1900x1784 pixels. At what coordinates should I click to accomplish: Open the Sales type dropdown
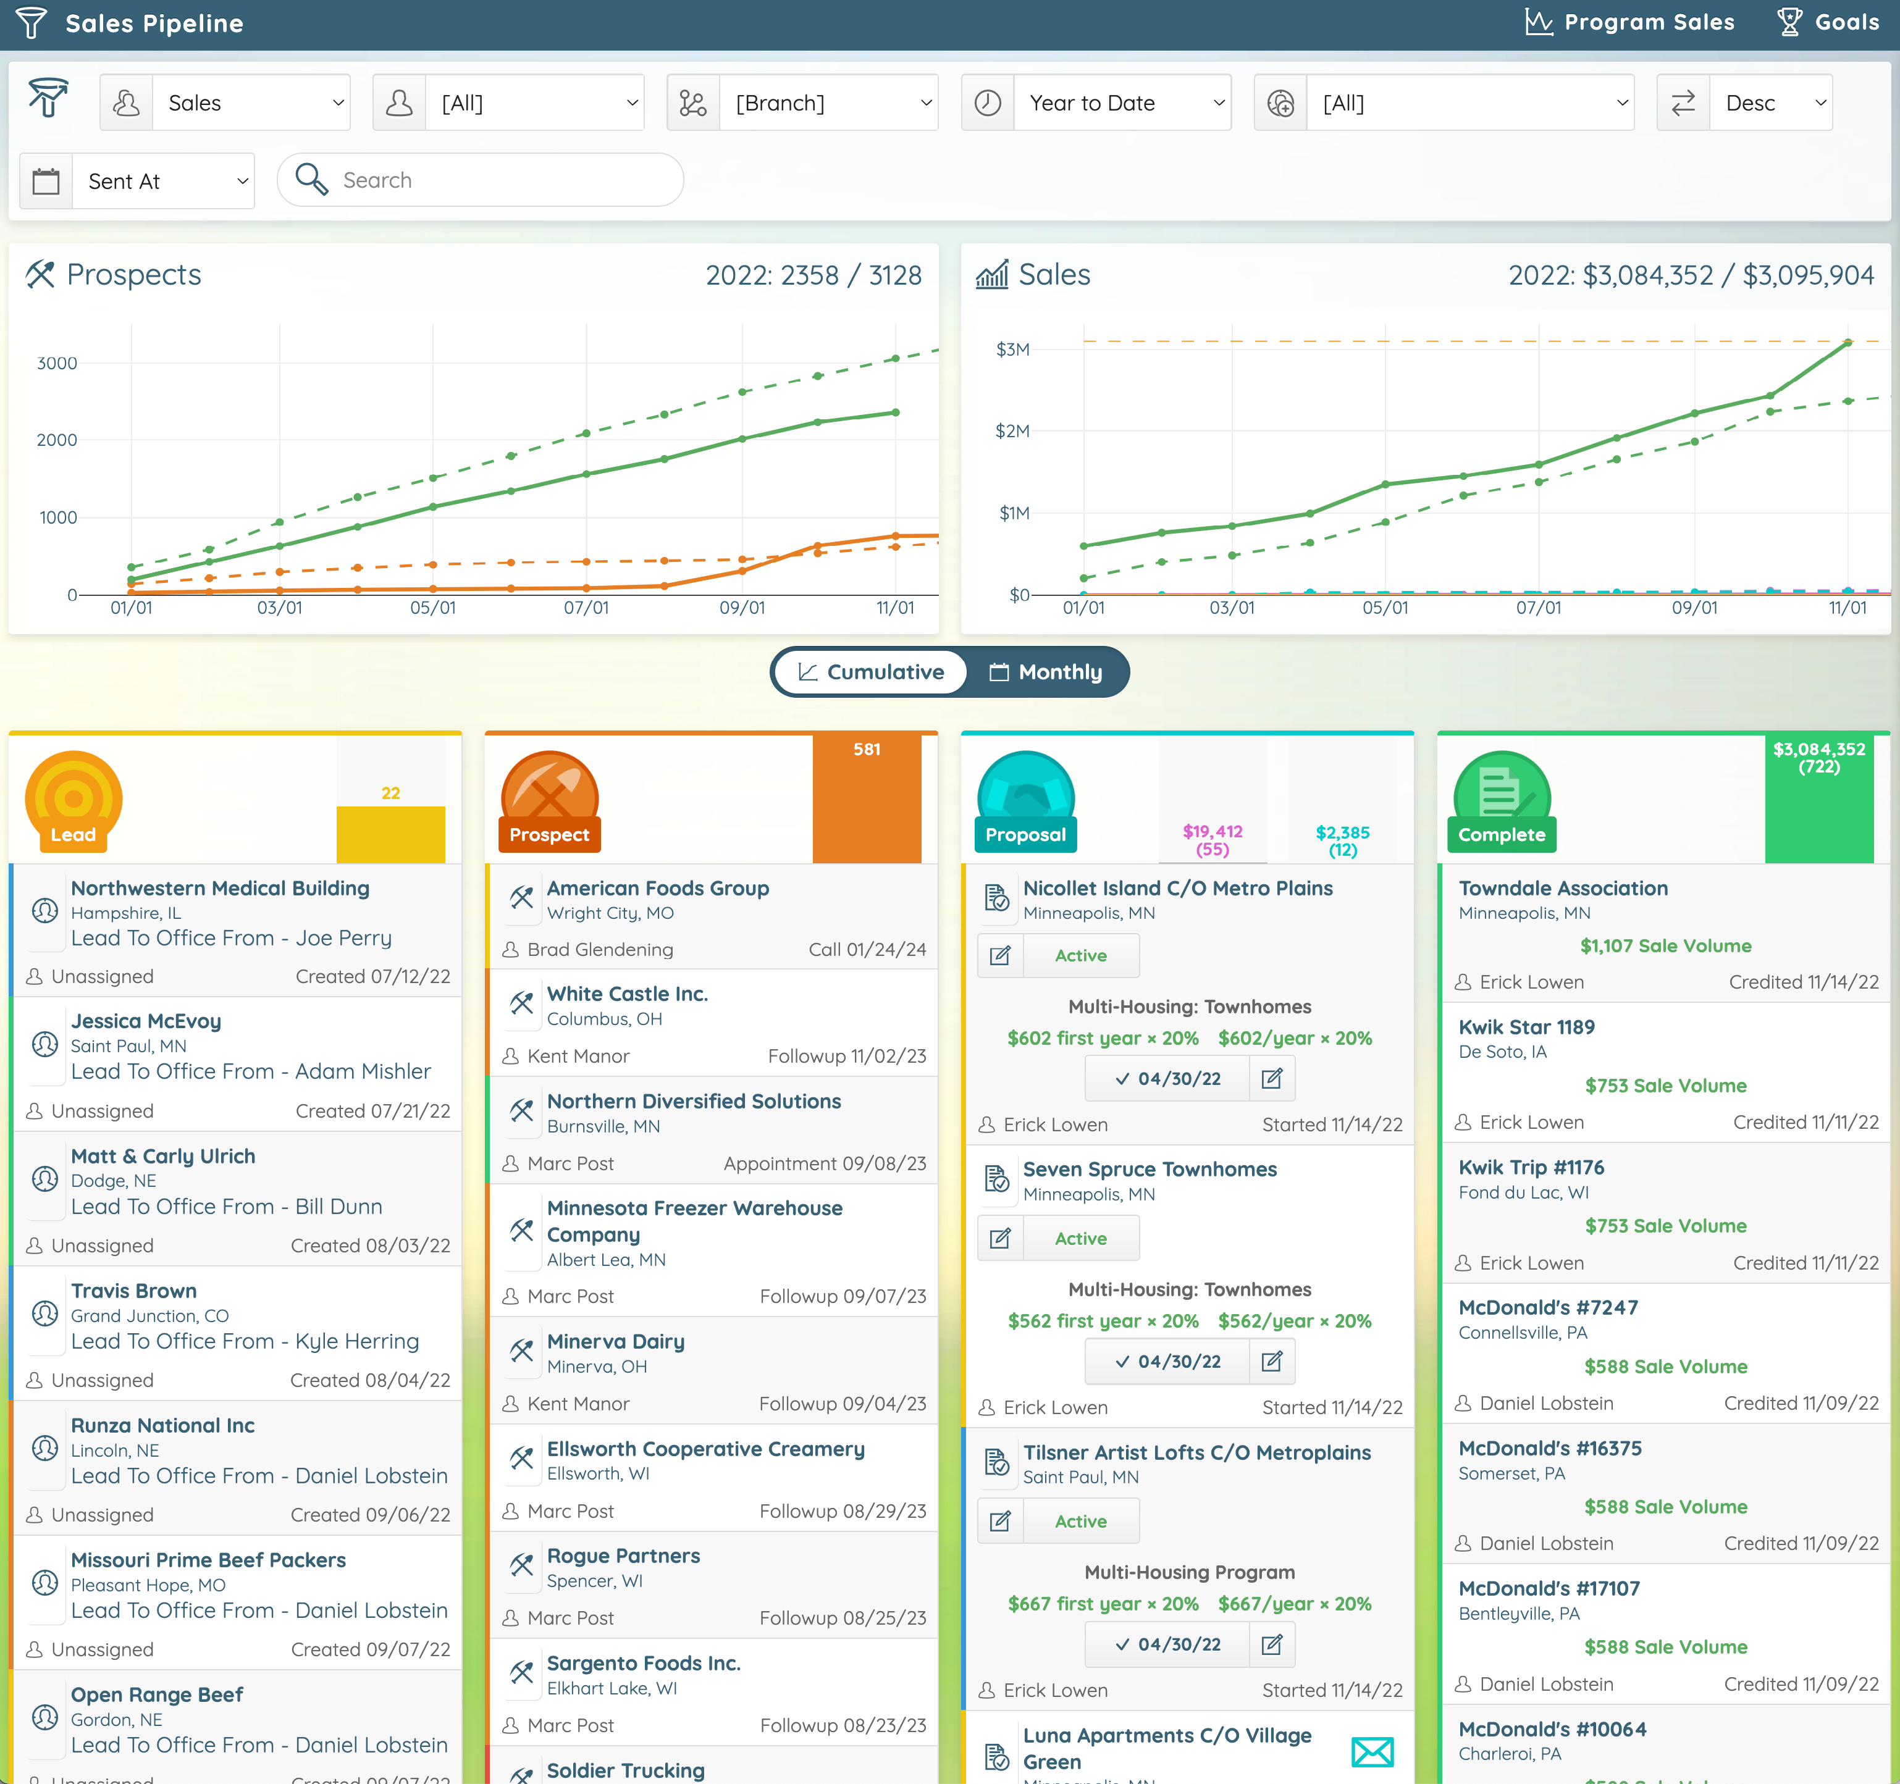click(x=251, y=103)
